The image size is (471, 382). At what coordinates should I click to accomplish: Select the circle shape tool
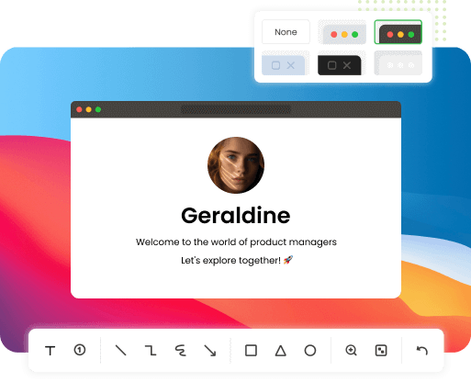[x=310, y=351]
